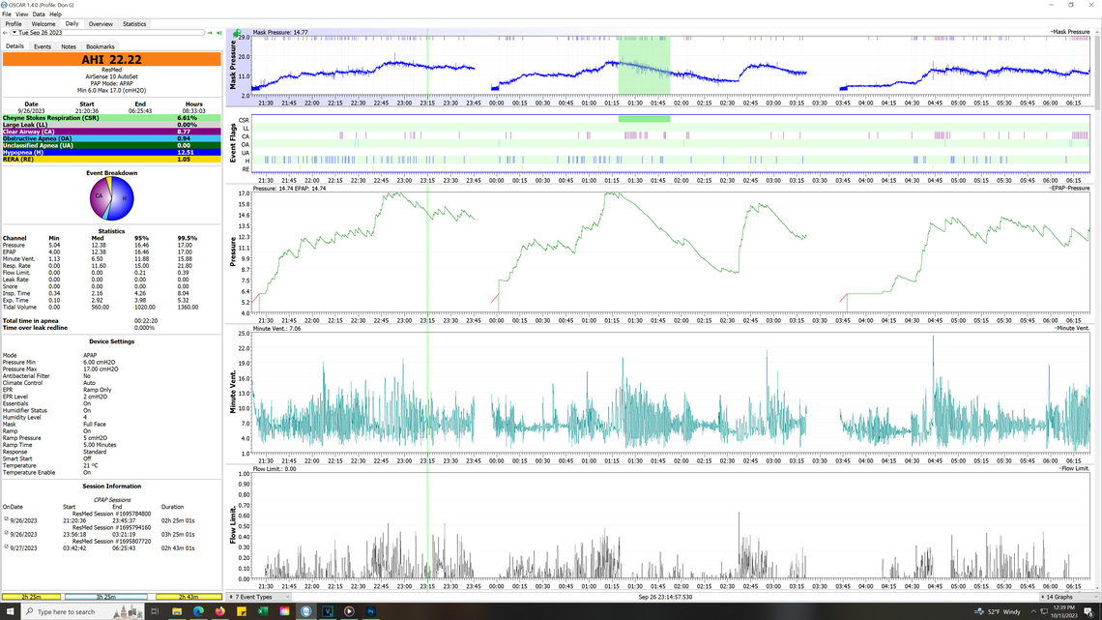Image resolution: width=1102 pixels, height=620 pixels.
Task: Go to next day with right arrow
Action: coord(210,32)
